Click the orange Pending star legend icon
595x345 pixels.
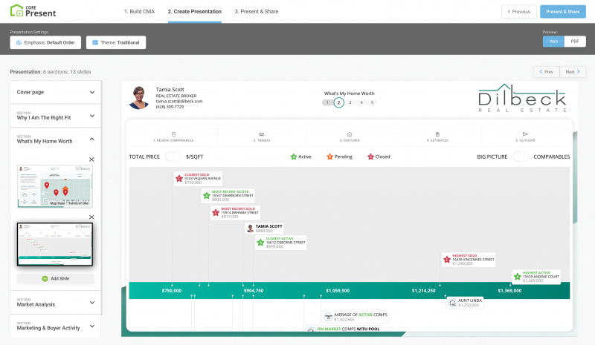[x=329, y=157]
